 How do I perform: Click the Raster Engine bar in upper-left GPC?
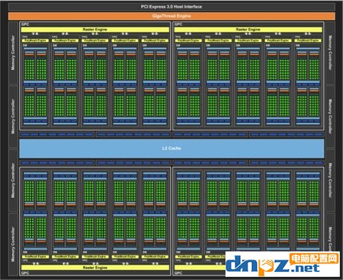[95, 29]
